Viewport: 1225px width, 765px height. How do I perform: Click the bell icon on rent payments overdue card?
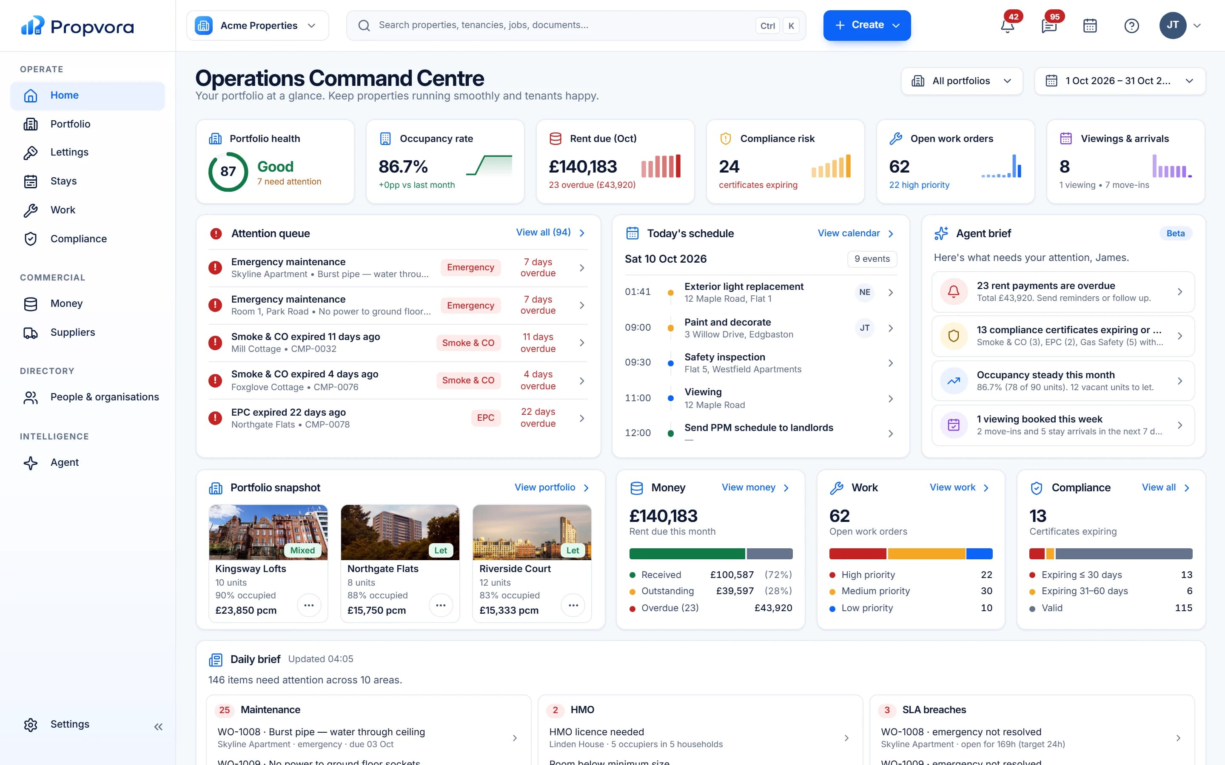954,292
